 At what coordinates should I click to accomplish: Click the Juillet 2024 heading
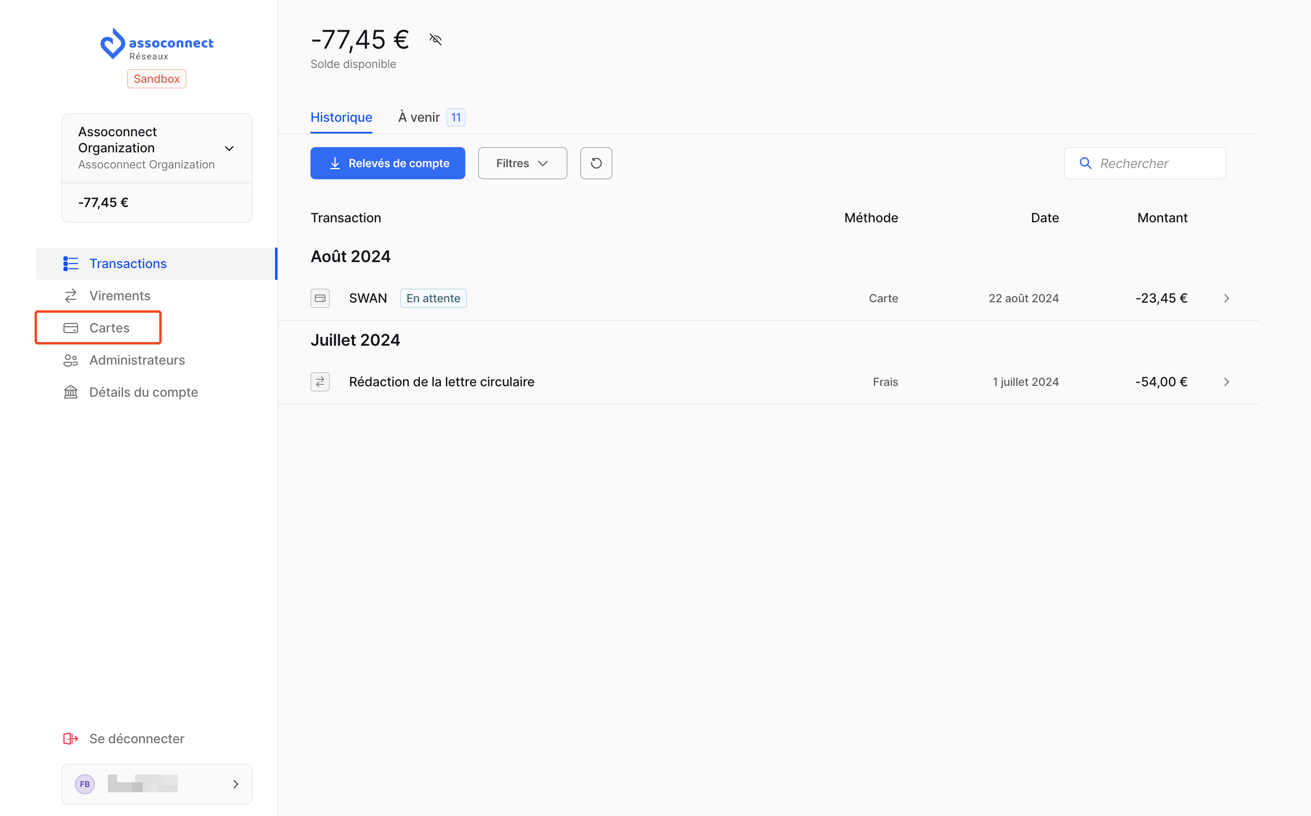355,340
